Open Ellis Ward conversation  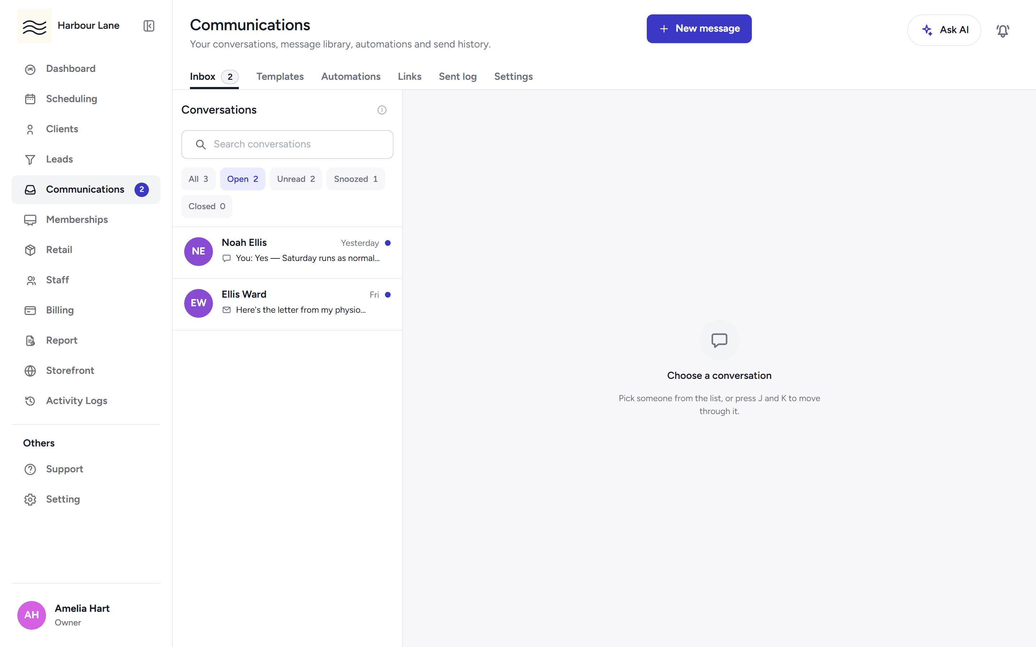287,304
